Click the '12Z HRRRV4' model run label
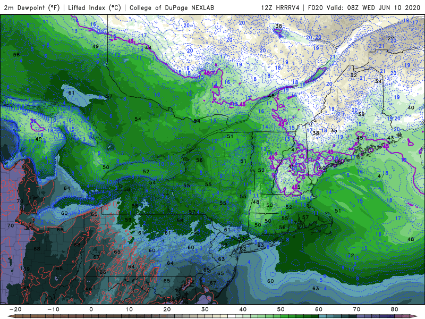Screen dimensions: 425x319 click(x=280, y=7)
